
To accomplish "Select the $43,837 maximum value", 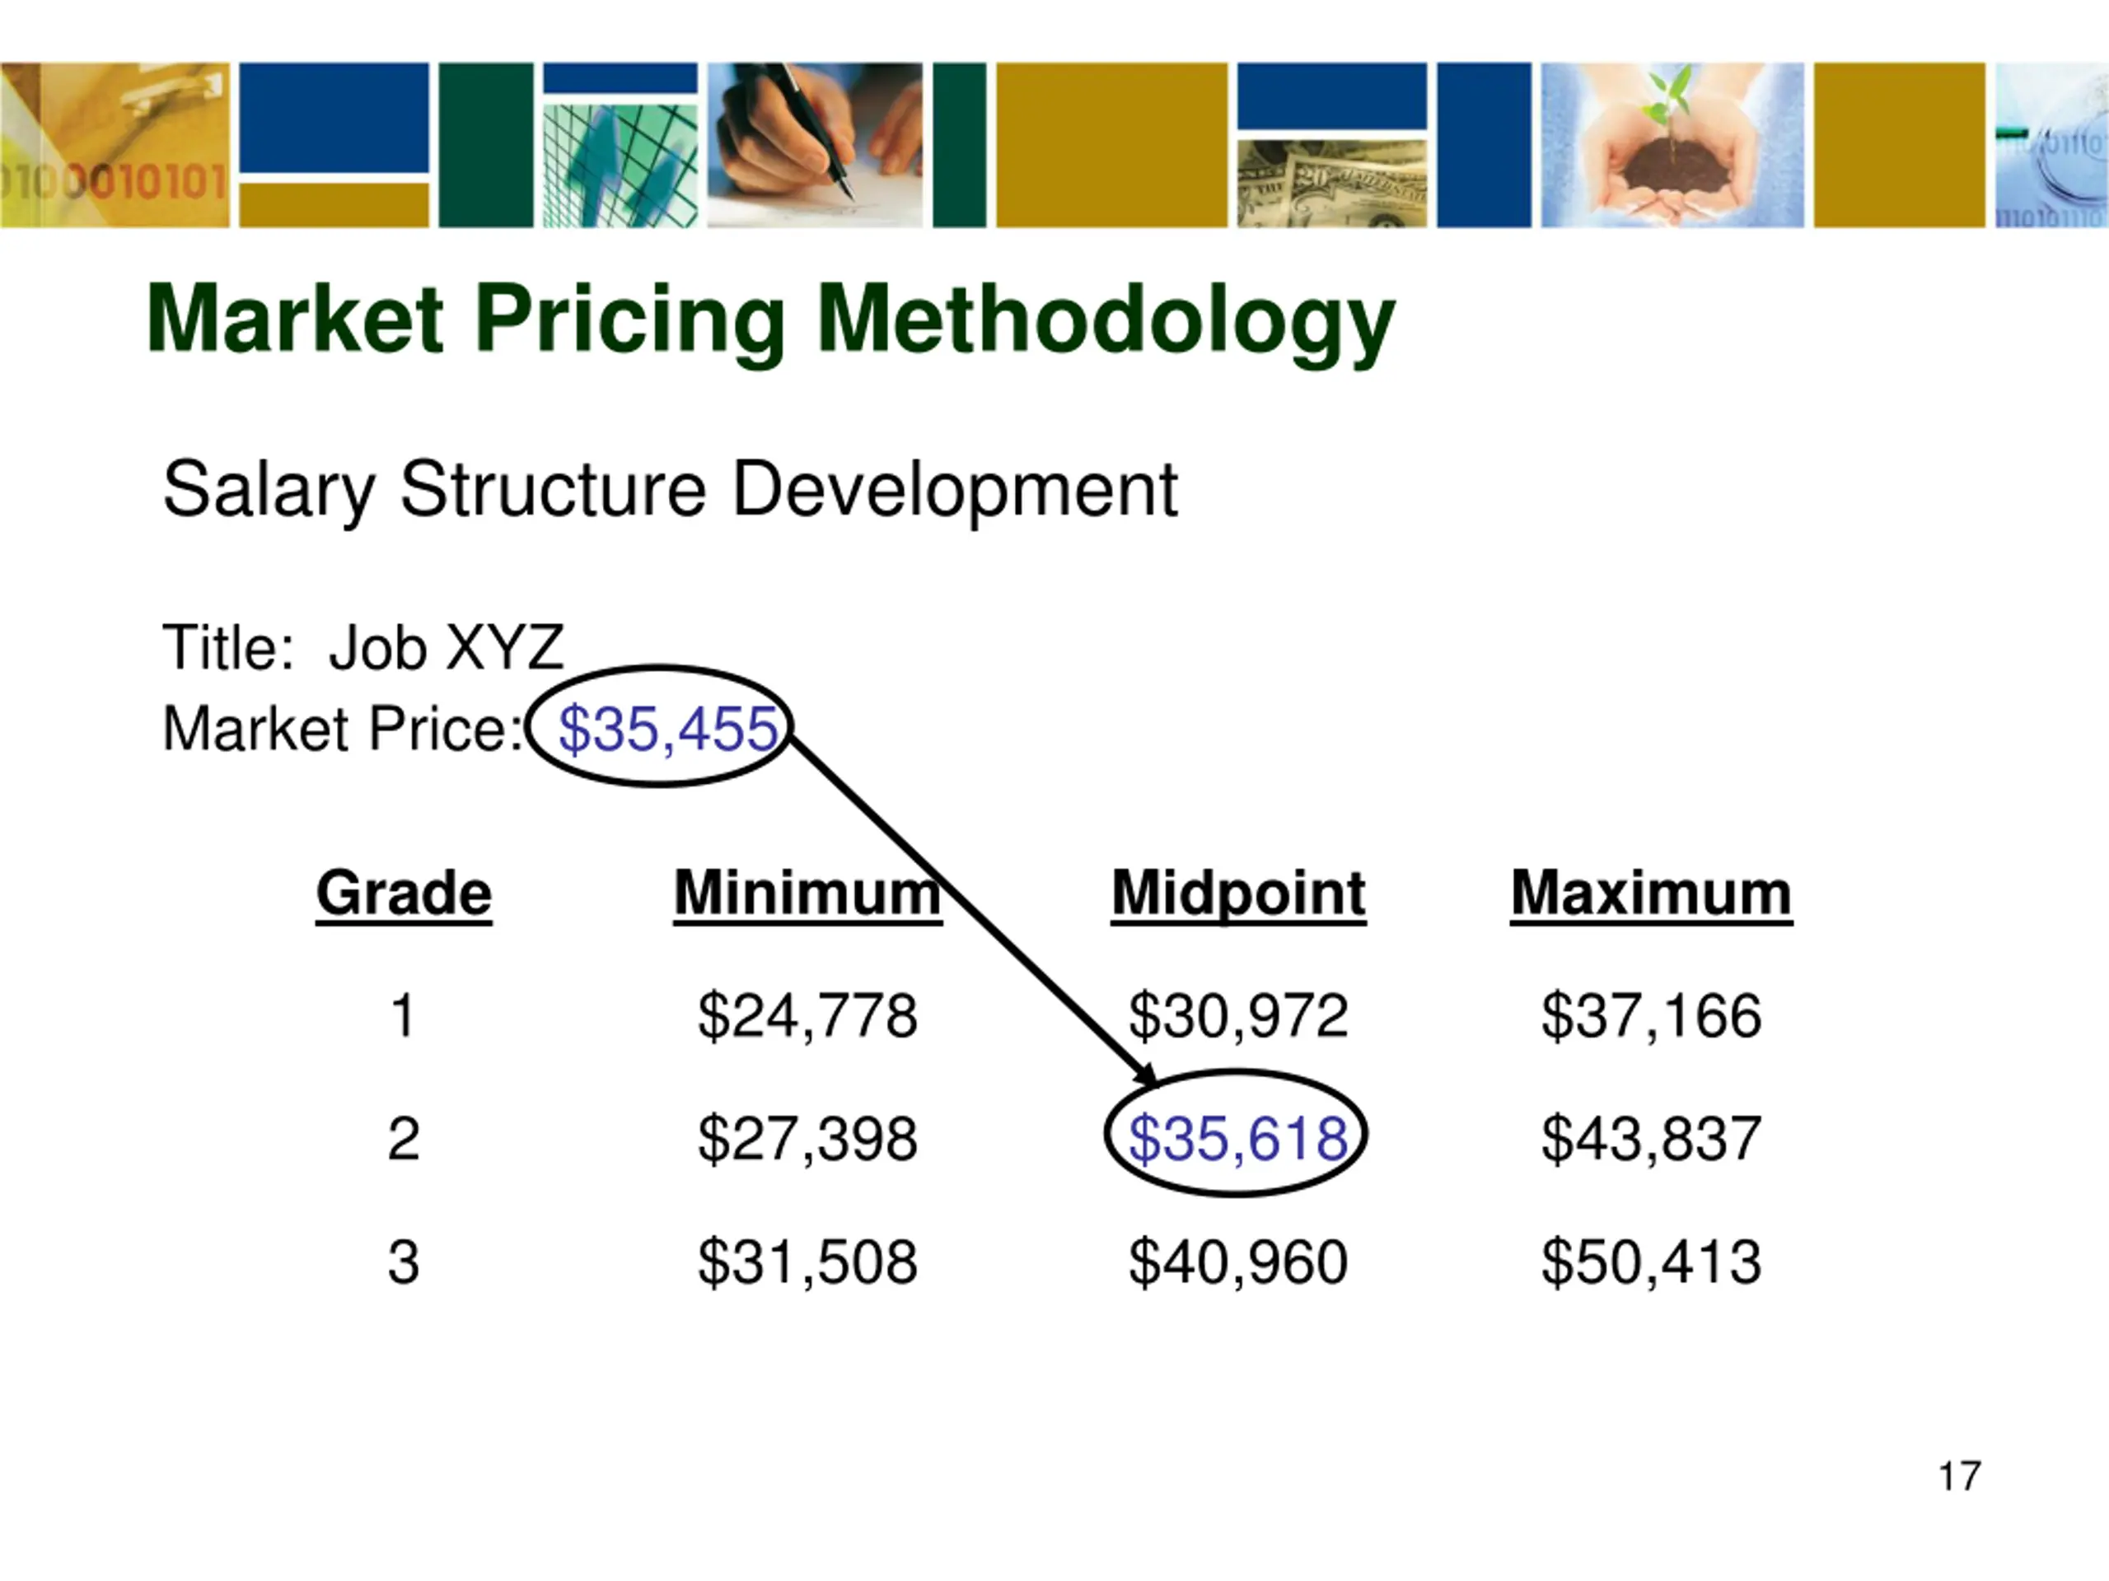I will coord(1651,1138).
